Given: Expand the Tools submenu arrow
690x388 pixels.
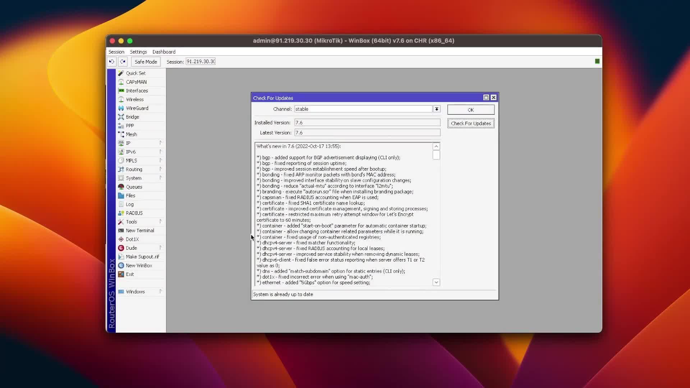Looking at the screenshot, I should tap(161, 221).
